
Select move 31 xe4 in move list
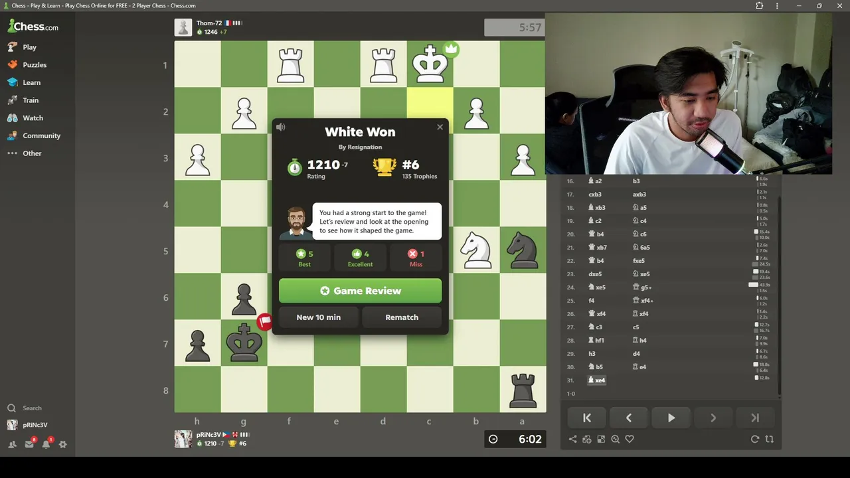click(x=597, y=380)
